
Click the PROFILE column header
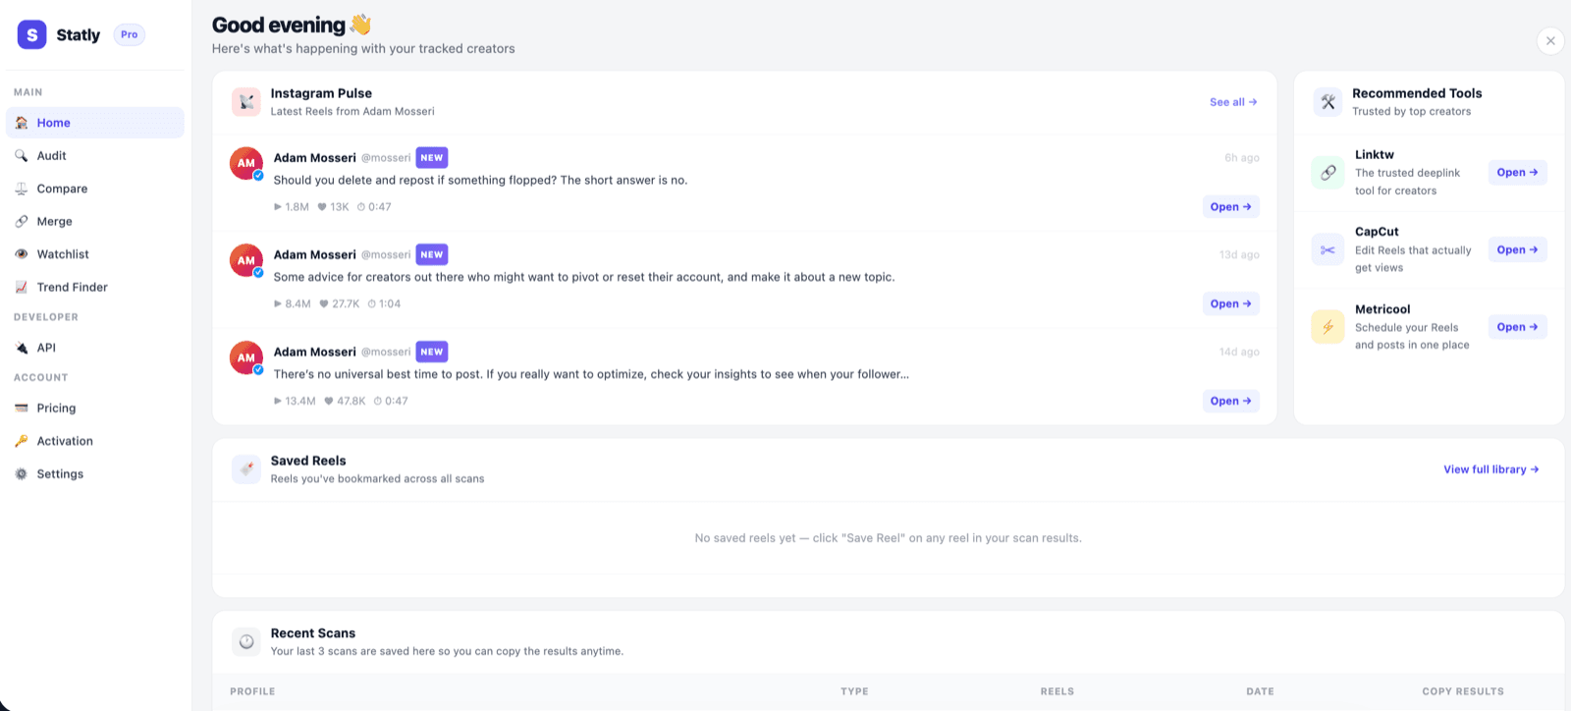tap(252, 691)
